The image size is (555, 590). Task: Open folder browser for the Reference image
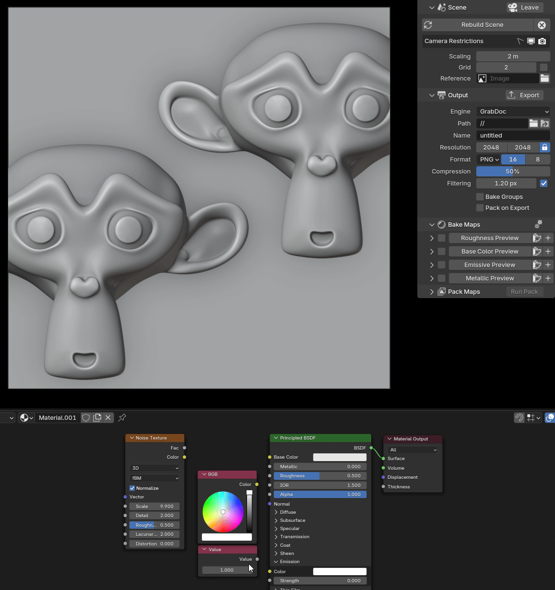(545, 78)
